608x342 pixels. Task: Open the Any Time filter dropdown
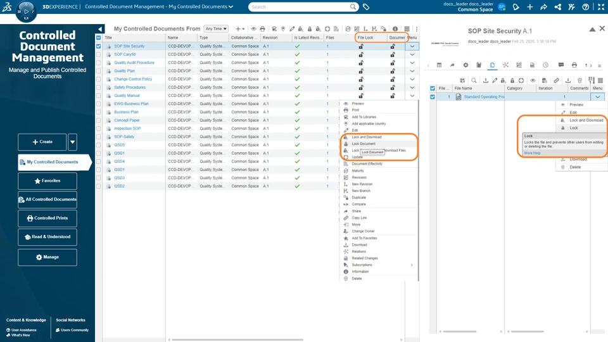pos(216,28)
